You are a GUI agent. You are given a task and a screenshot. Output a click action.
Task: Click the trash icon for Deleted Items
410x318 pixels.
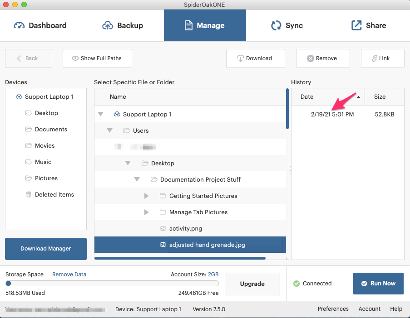(29, 195)
